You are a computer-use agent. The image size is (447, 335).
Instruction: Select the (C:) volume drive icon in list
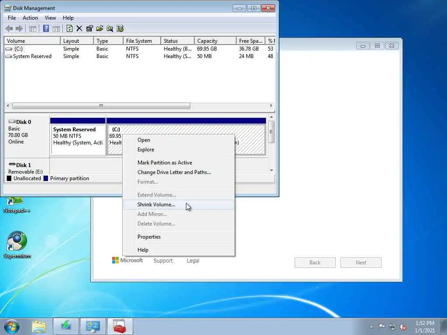[9, 49]
